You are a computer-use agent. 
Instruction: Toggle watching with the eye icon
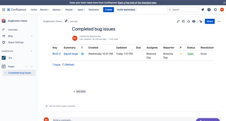(x=194, y=21)
